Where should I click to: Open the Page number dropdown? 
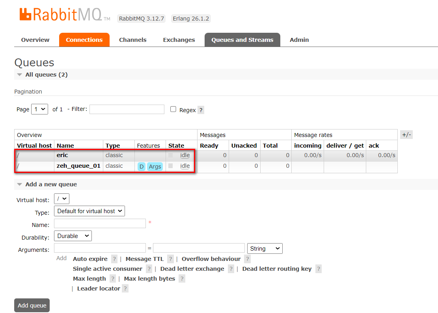tap(40, 109)
